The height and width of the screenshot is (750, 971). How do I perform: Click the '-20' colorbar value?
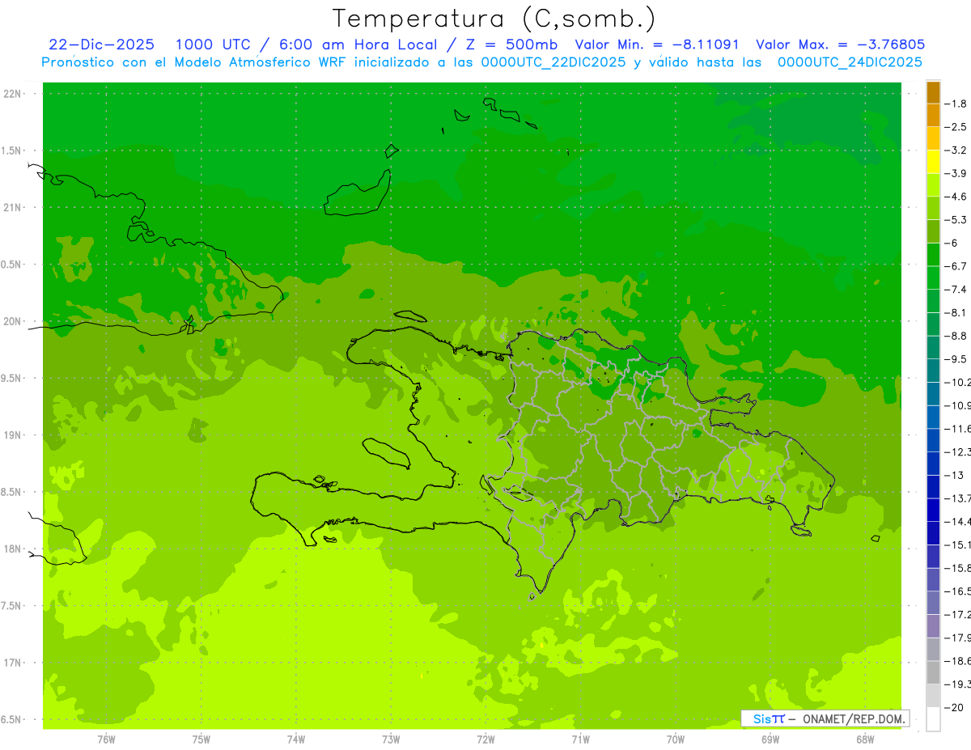(x=954, y=708)
